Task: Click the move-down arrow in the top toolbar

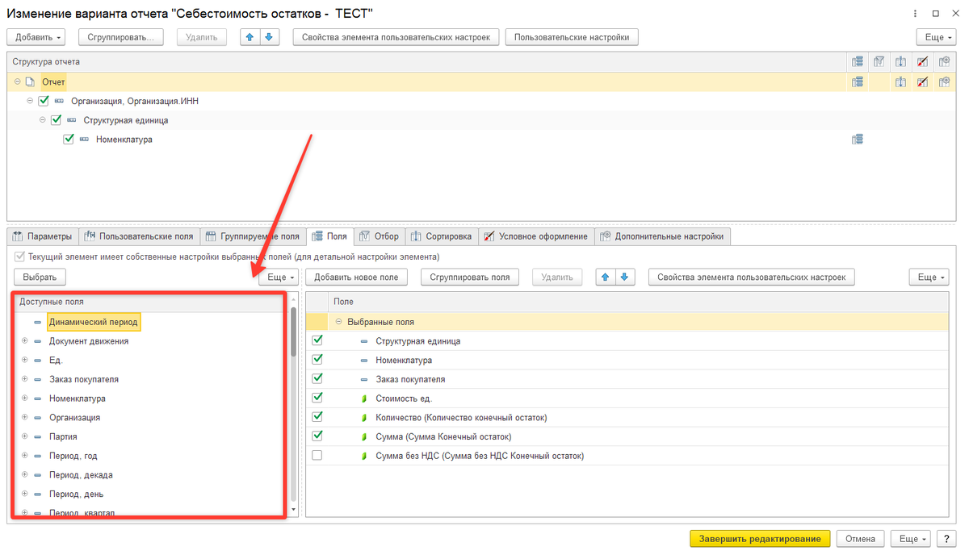Action: [x=270, y=37]
